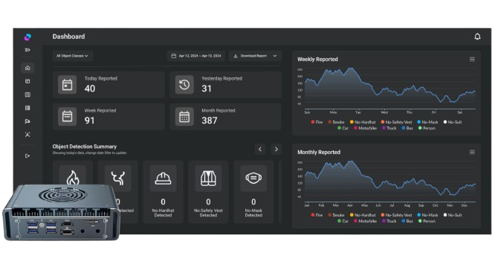
Task: Click the No-Safety Vest Detected card label
Action: coord(208,213)
